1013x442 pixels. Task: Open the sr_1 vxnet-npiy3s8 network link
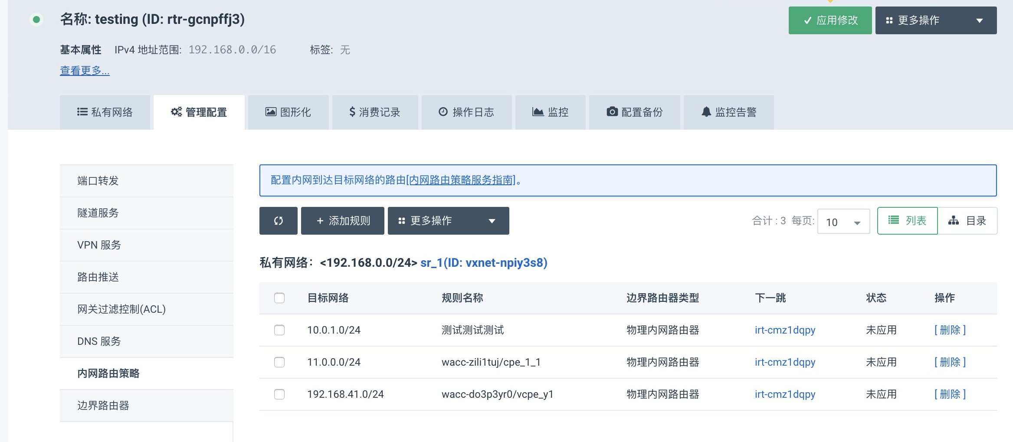click(x=484, y=263)
